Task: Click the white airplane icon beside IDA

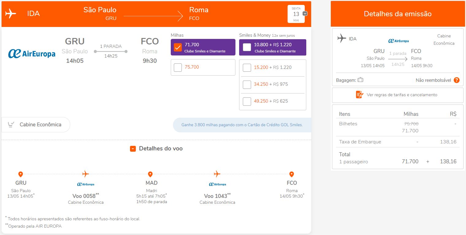Action: tap(11, 14)
